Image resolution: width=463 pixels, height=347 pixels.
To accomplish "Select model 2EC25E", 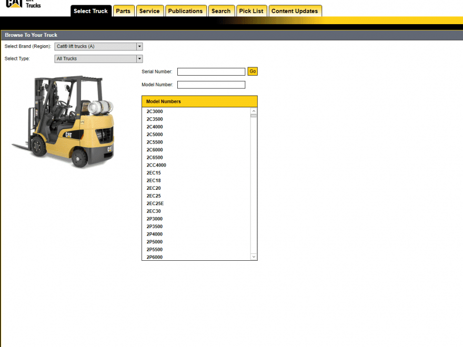I will click(x=155, y=203).
